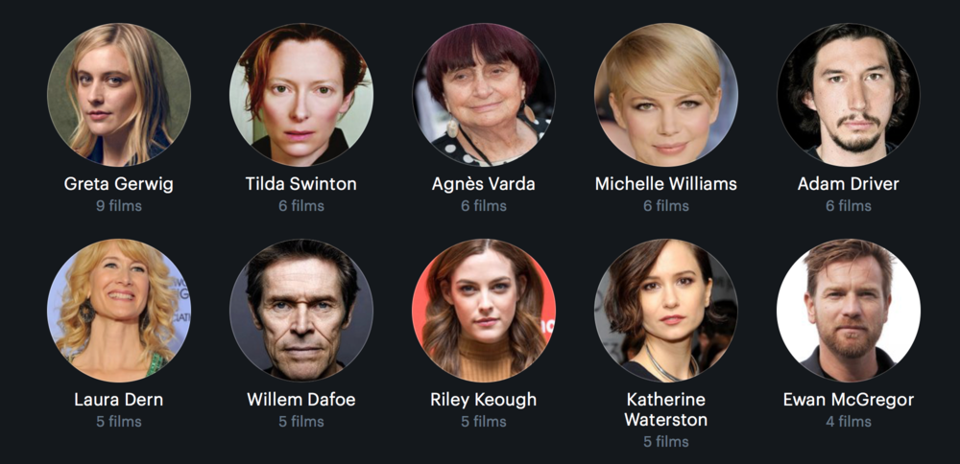
Task: Click the Agnès Varda name link
Action: point(484,184)
